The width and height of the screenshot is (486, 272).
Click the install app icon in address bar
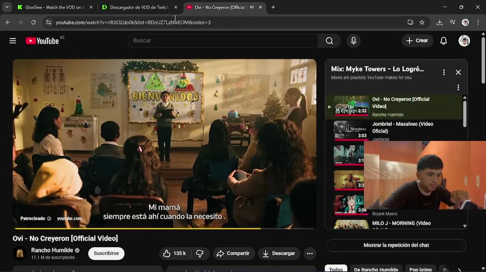[410, 22]
